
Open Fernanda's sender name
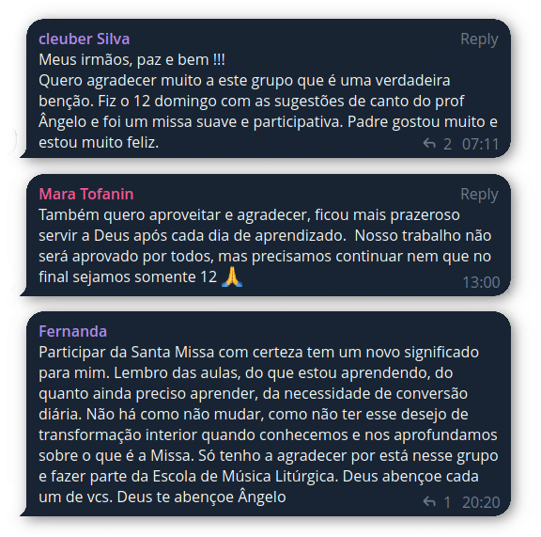pyautogui.click(x=73, y=331)
